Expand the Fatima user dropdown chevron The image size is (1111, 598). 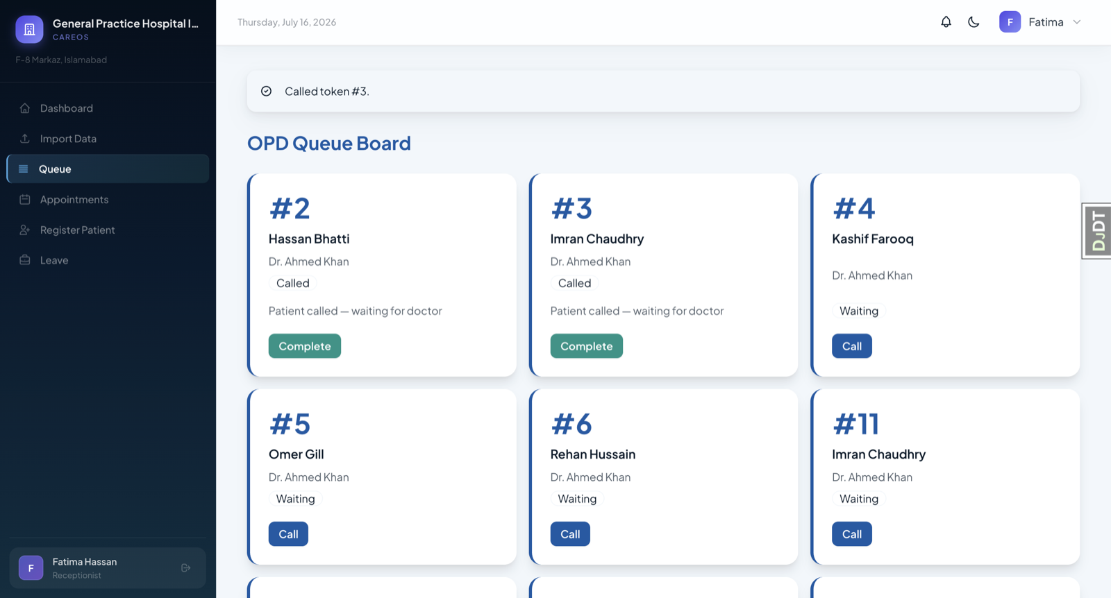click(x=1077, y=22)
